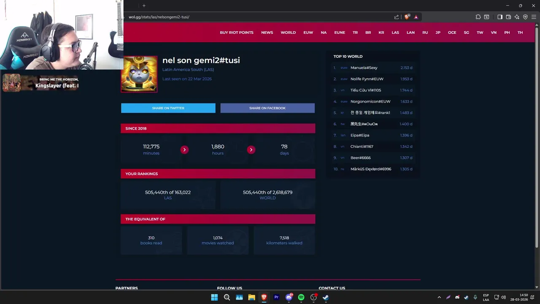Open Norgonomicon#EUW player link

[370, 101]
